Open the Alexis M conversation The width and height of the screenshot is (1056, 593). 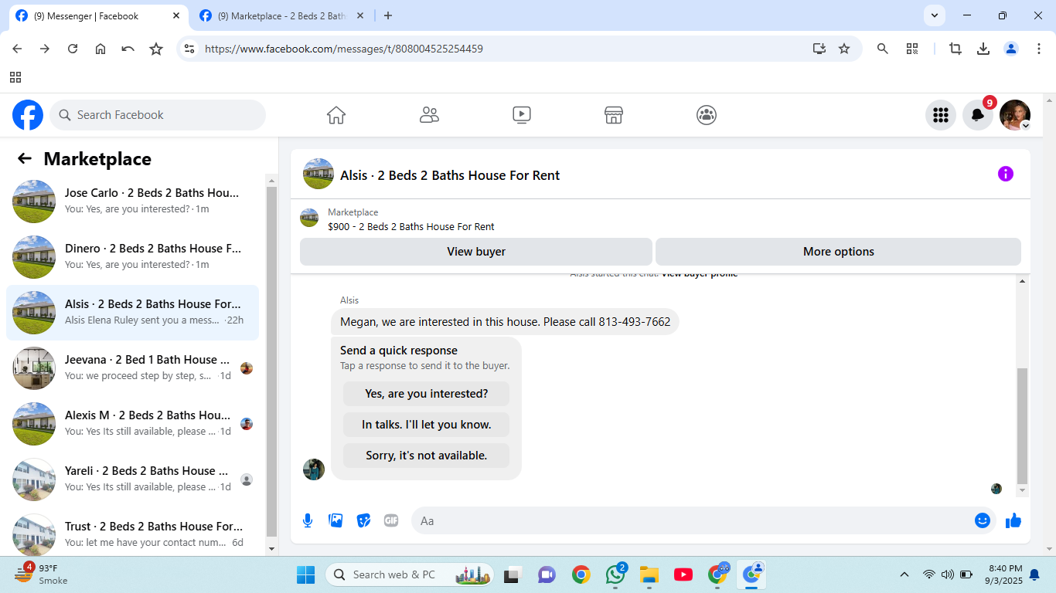(x=133, y=424)
